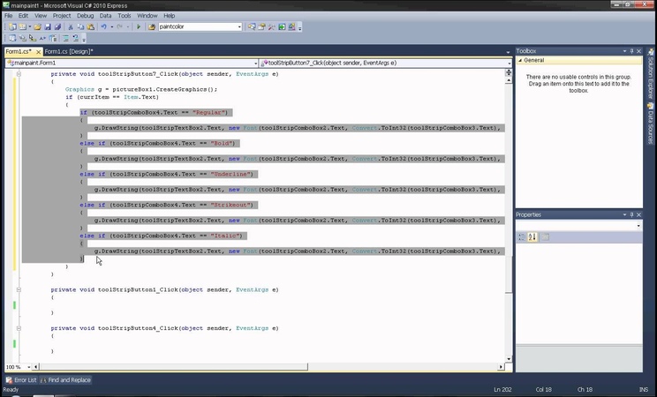This screenshot has width=657, height=397.
Task: Click the green Start Debugging arrow
Action: click(139, 26)
